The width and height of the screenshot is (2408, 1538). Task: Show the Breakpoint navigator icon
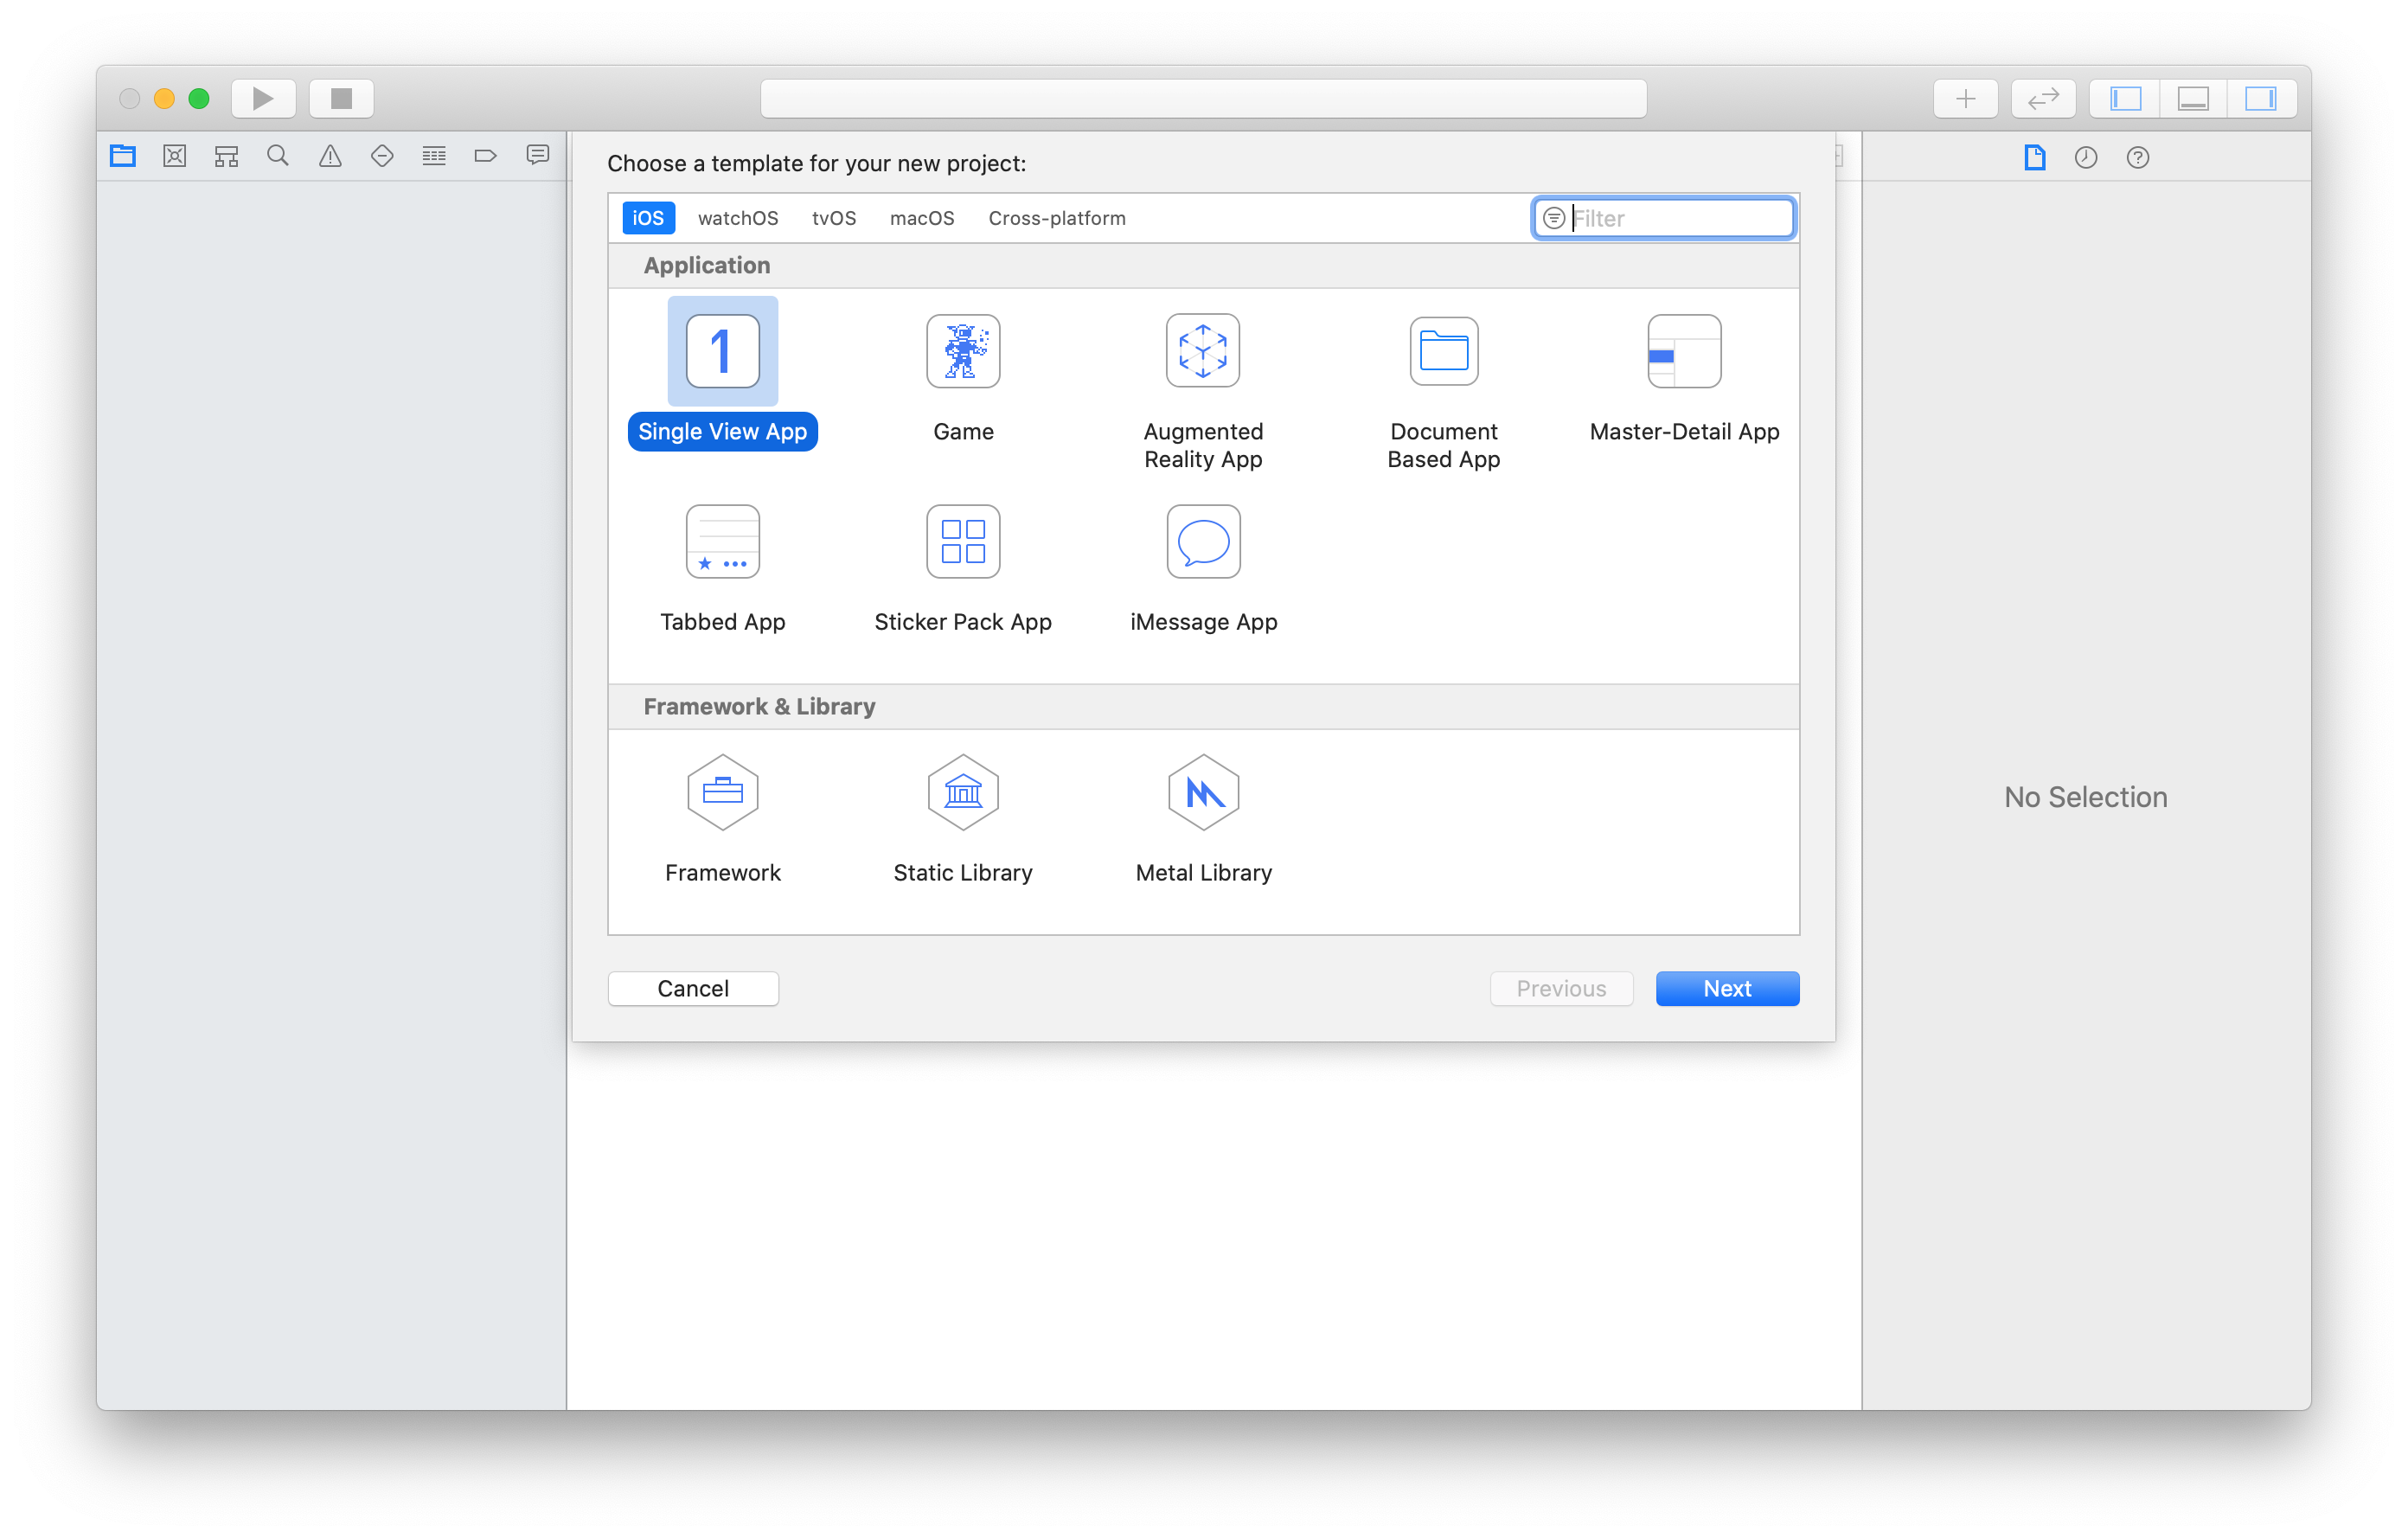click(x=486, y=156)
